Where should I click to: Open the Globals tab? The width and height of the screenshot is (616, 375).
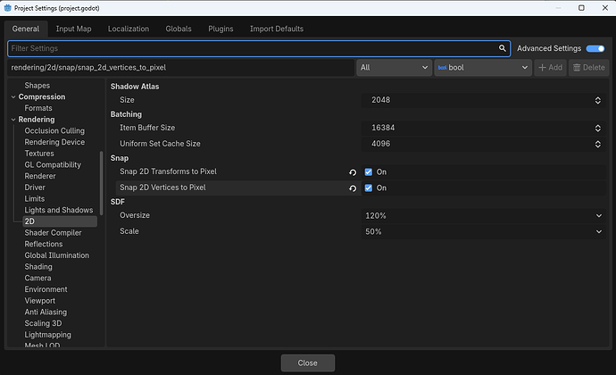[179, 29]
